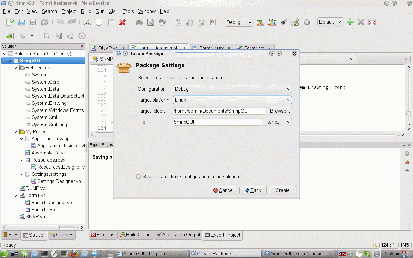Collapse the References tree node
413x258 pixels.
(16, 68)
